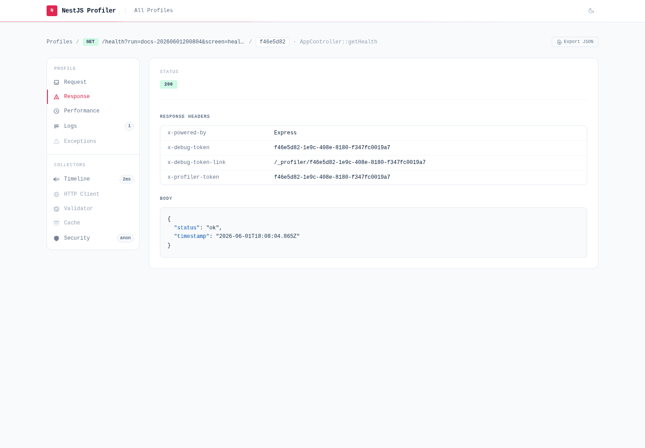Click AppController::getHealth label
This screenshot has width=645, height=448.
tap(339, 42)
